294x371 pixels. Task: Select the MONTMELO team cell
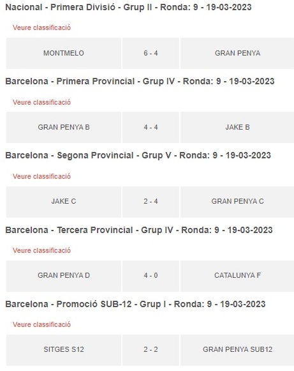[64, 53]
